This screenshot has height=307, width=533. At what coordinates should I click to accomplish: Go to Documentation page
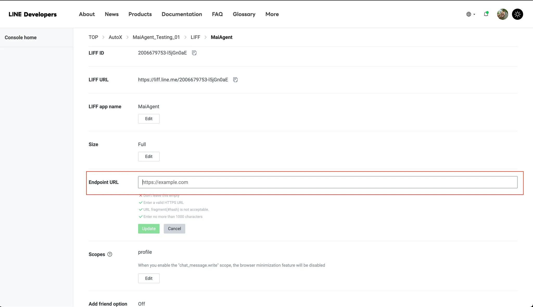(182, 14)
